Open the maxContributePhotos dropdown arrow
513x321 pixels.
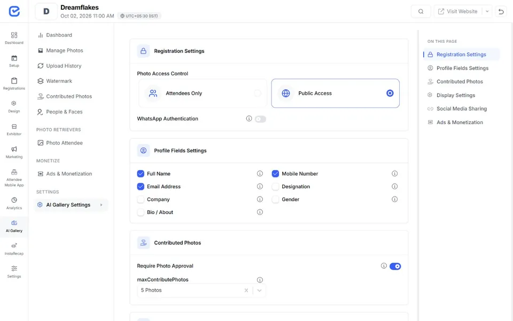coord(260,290)
